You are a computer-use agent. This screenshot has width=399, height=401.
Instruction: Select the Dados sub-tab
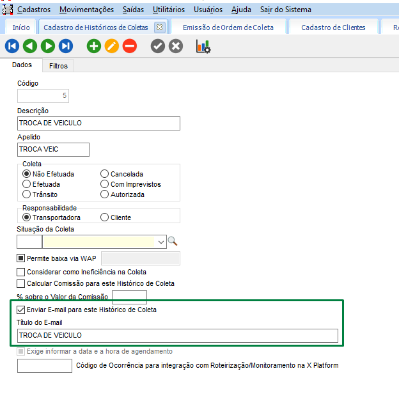[x=22, y=65]
